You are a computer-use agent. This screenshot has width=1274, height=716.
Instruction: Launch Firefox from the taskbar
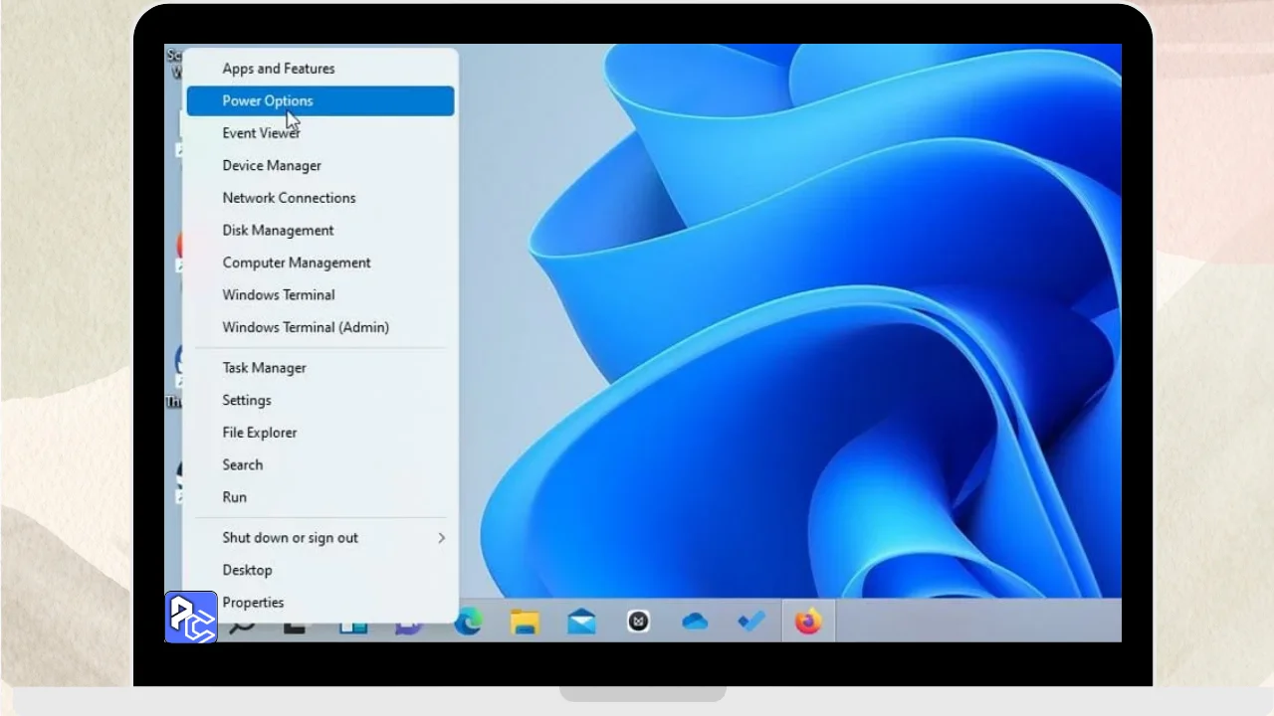[808, 622]
